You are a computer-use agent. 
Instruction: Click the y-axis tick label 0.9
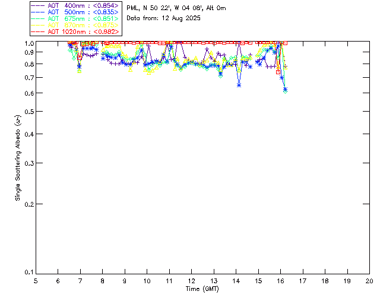pyautogui.click(x=29, y=52)
